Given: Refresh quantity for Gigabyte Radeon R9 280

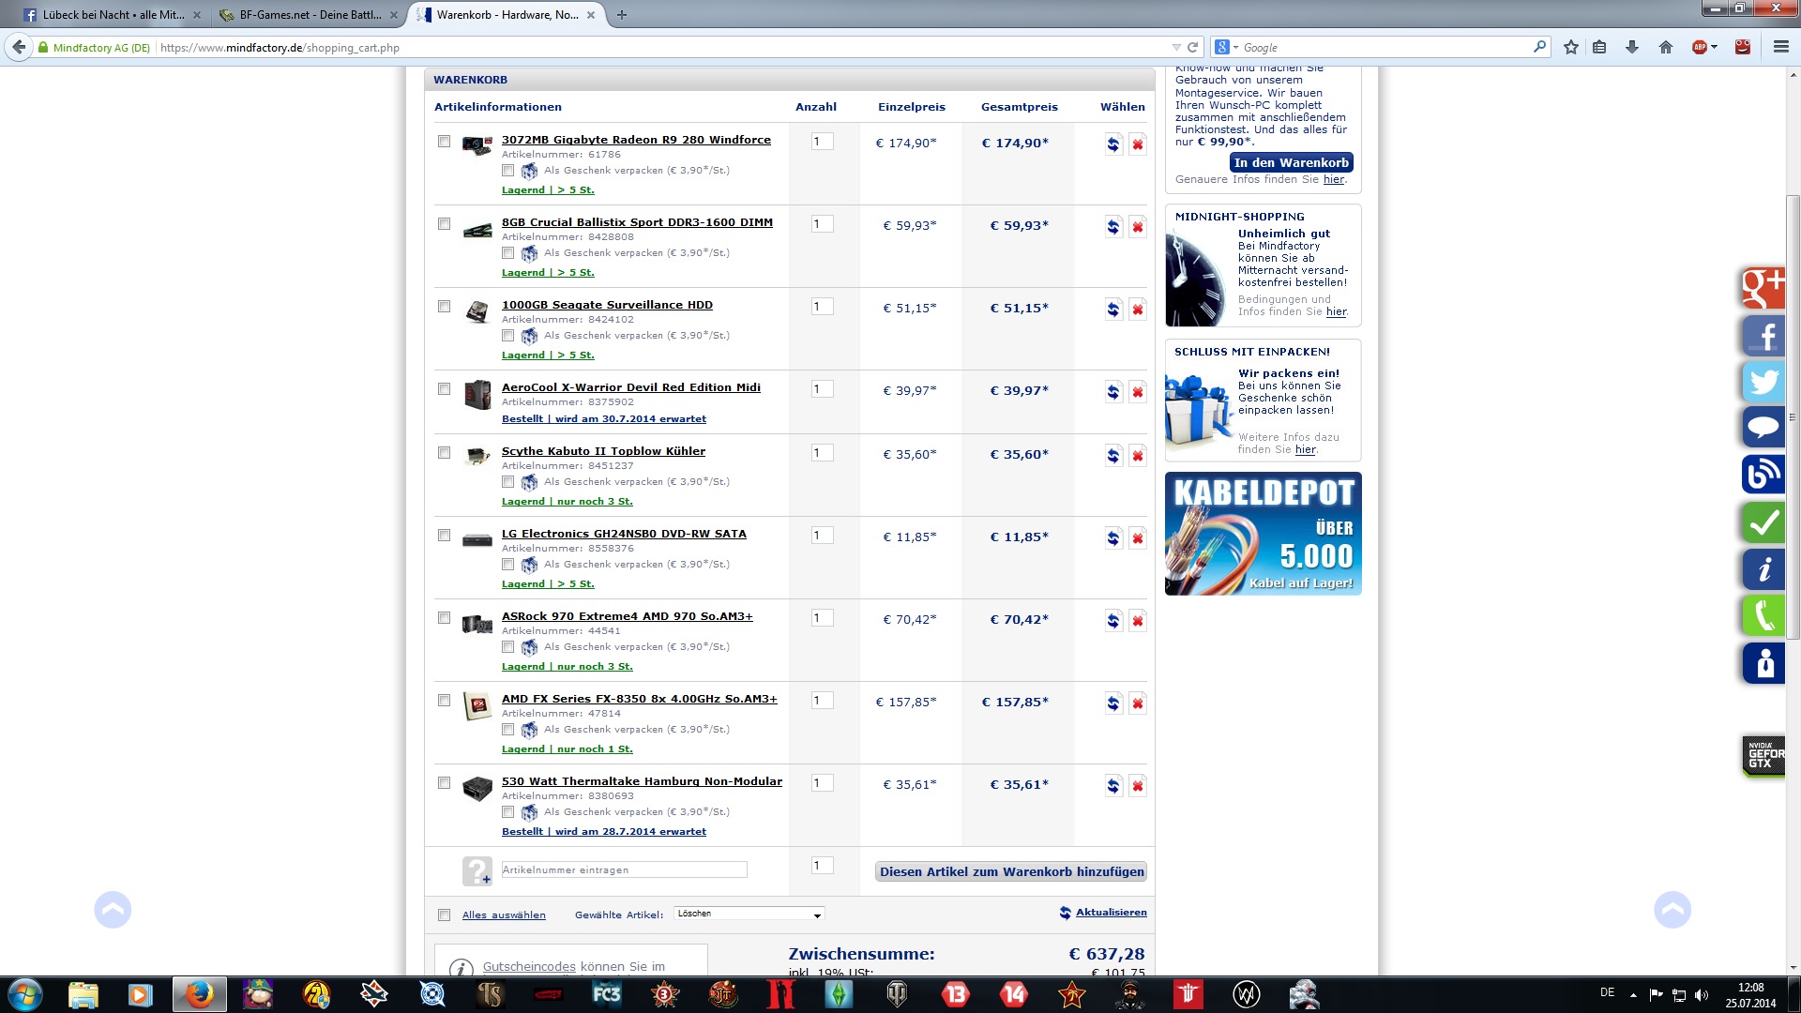Looking at the screenshot, I should (x=1112, y=144).
